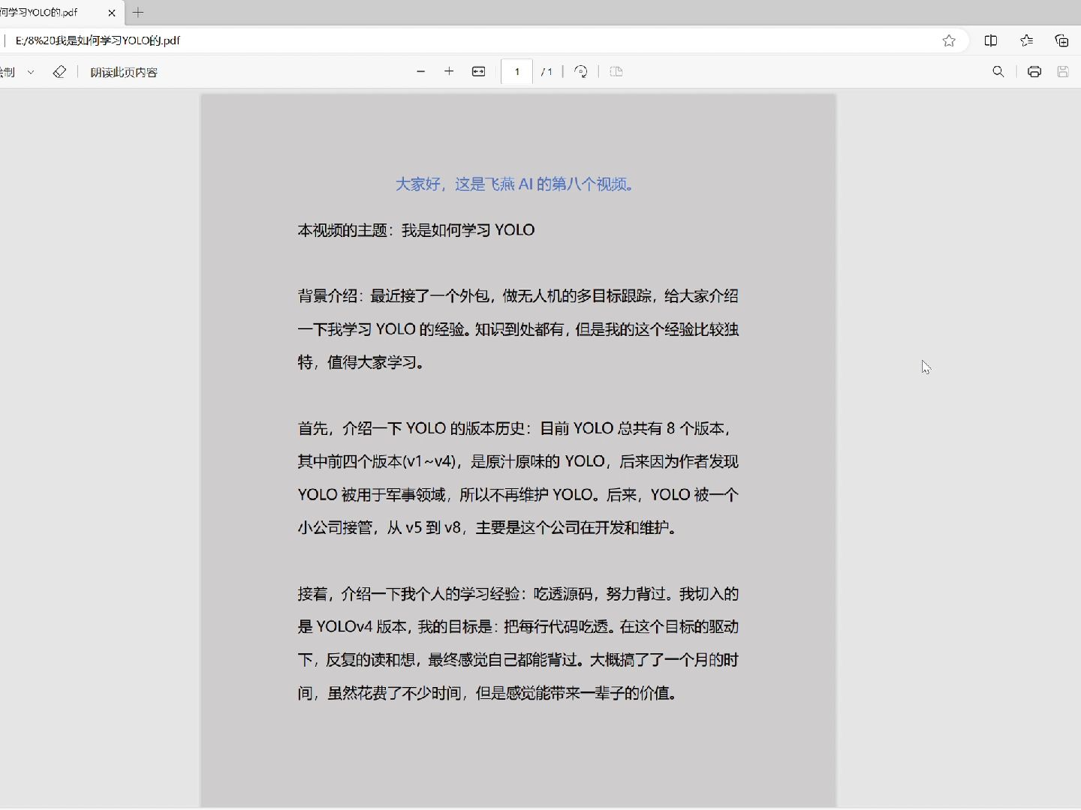Toggle fit to width icon
The width and height of the screenshot is (1081, 810).
[x=478, y=71]
